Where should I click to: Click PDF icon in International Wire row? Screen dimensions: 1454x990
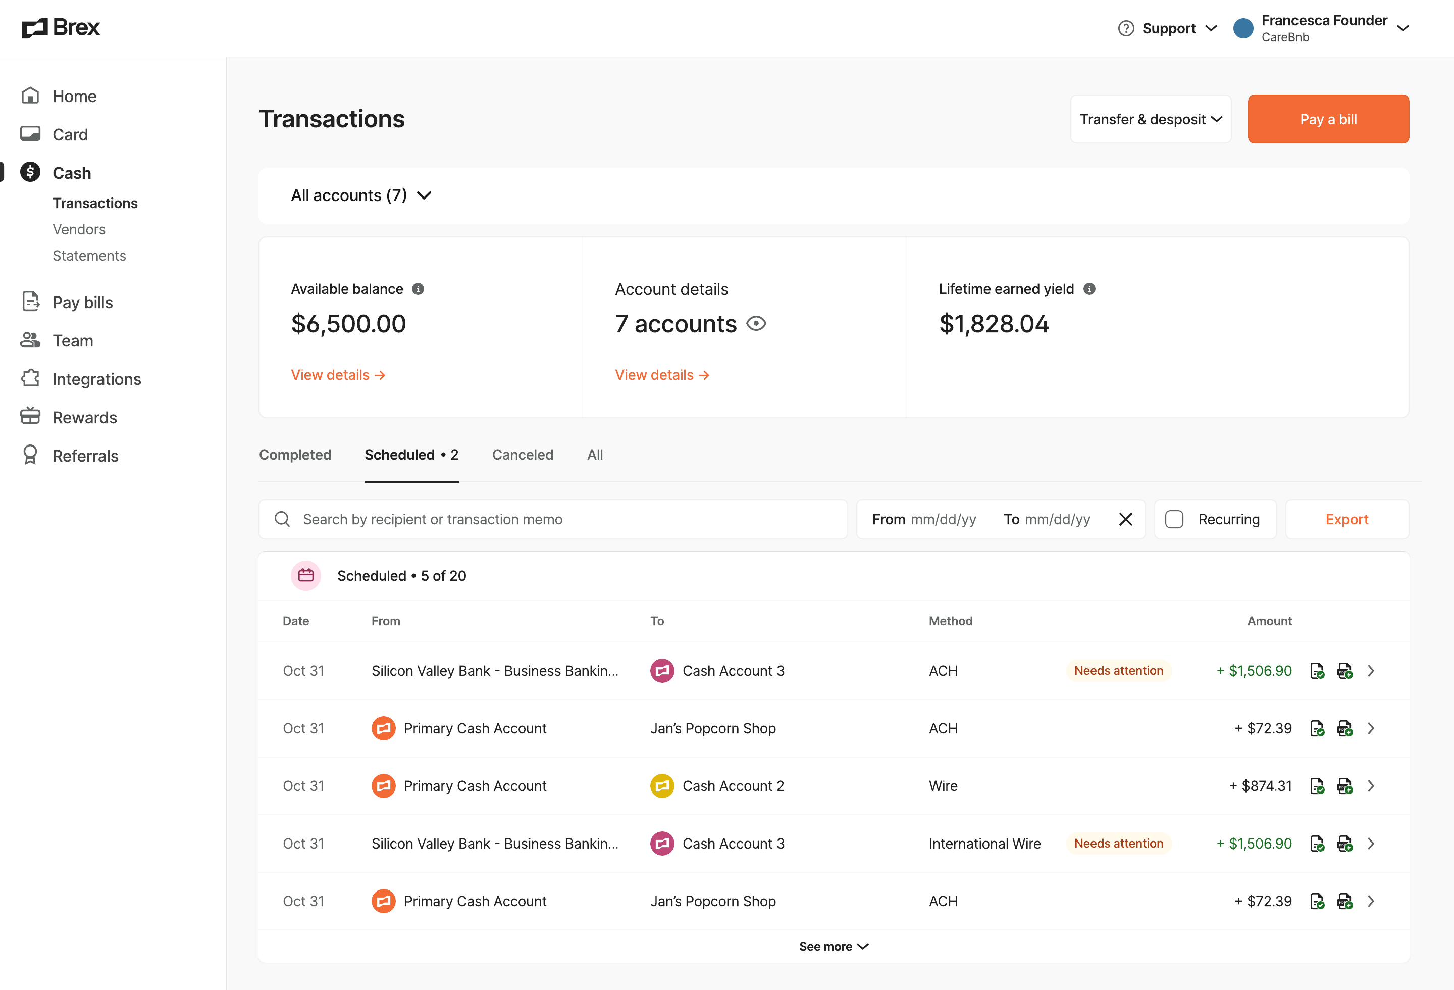tap(1344, 844)
